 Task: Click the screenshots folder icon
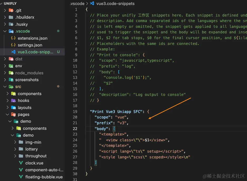point(11,80)
